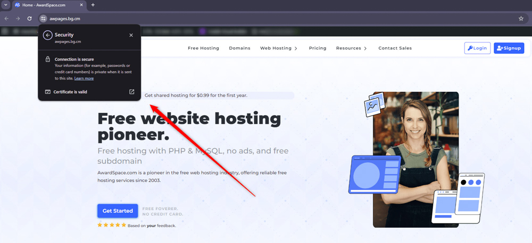Click the browser back arrow

pos(6,19)
